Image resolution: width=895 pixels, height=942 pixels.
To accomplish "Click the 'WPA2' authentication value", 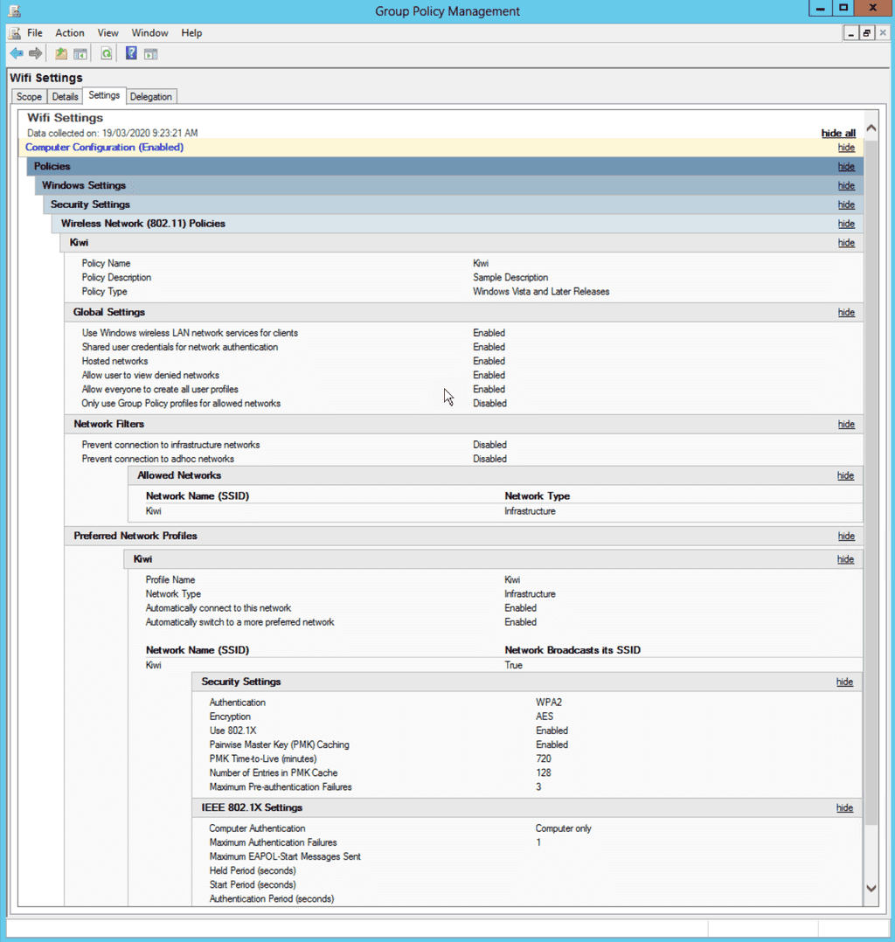I will [x=549, y=703].
